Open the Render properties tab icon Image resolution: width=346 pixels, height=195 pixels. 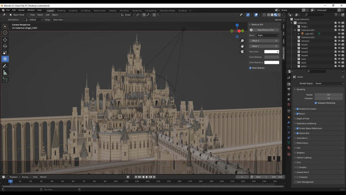click(289, 84)
